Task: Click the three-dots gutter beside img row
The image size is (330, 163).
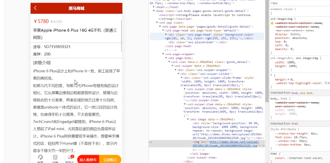Action: (x=151, y=142)
